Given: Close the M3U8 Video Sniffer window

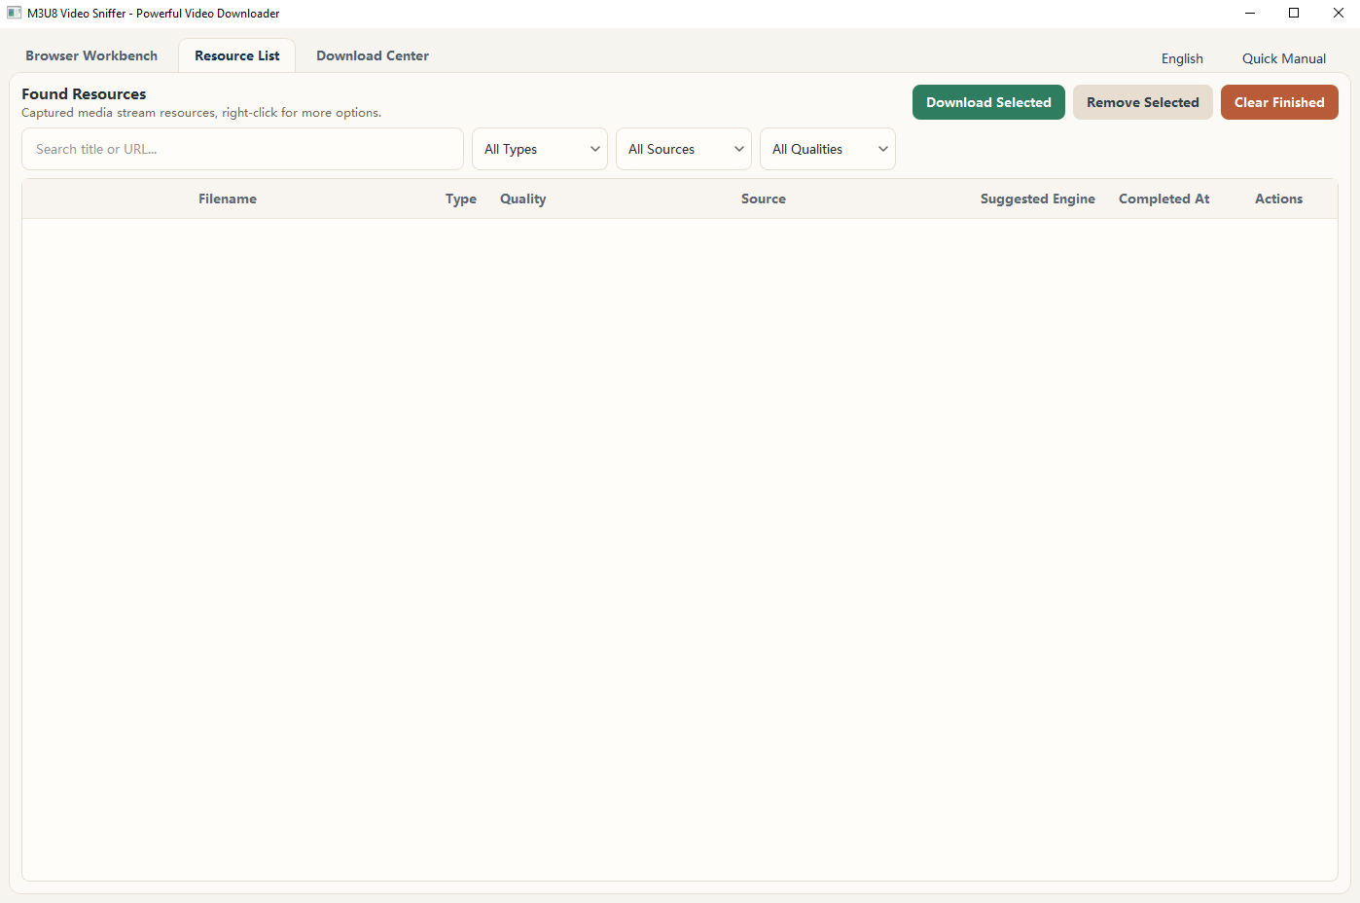Looking at the screenshot, I should pyautogui.click(x=1339, y=13).
